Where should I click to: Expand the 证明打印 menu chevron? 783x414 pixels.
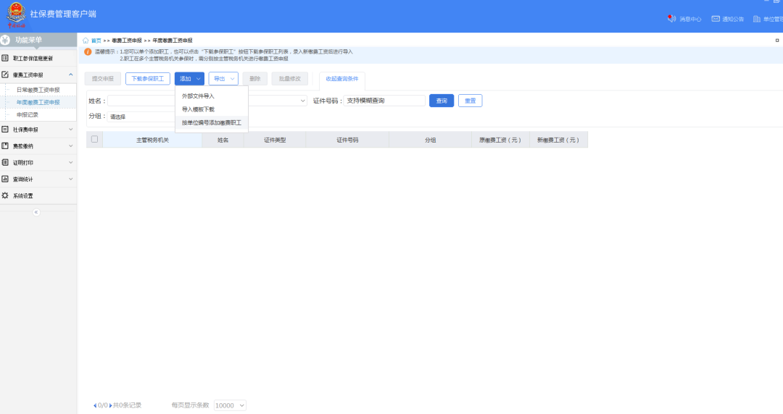(70, 162)
